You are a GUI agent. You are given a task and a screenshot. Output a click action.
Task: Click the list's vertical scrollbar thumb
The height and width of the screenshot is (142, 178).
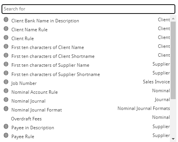click(173, 60)
